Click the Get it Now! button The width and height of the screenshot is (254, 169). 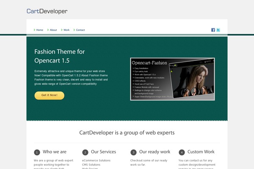tap(50, 95)
